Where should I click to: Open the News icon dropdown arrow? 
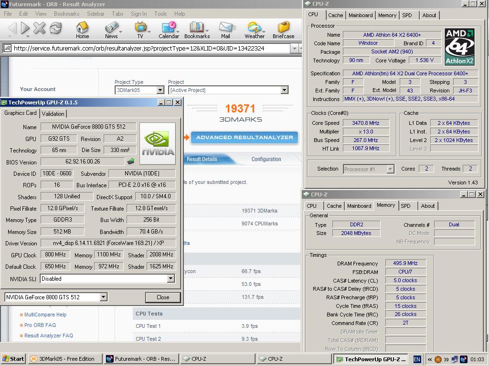click(120, 32)
